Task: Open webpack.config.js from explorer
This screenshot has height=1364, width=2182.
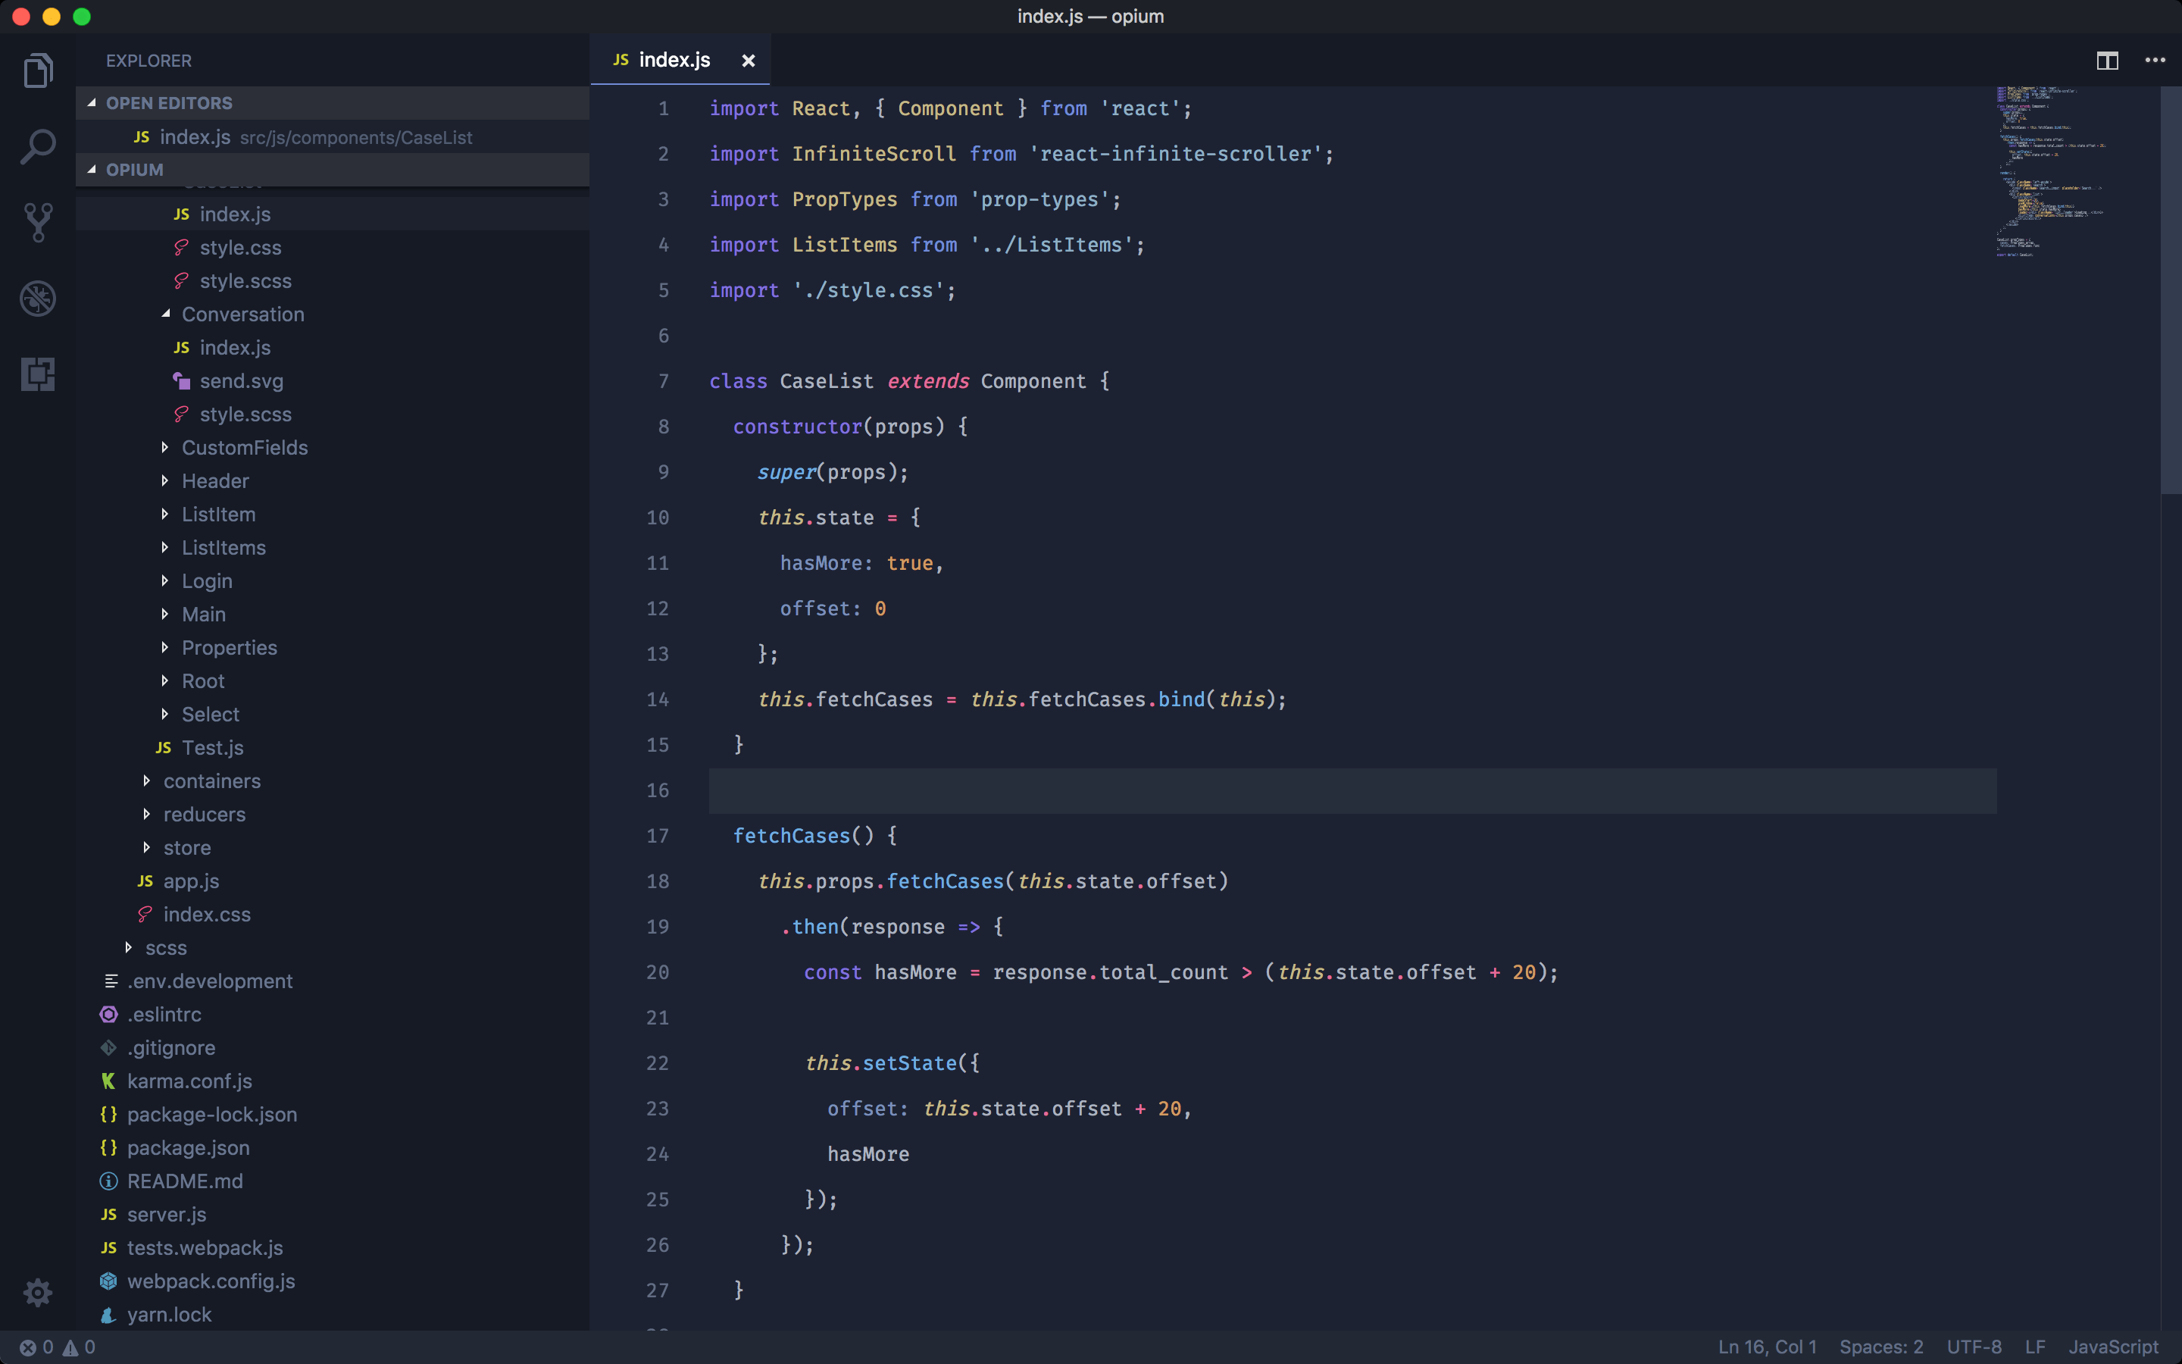Action: [210, 1281]
